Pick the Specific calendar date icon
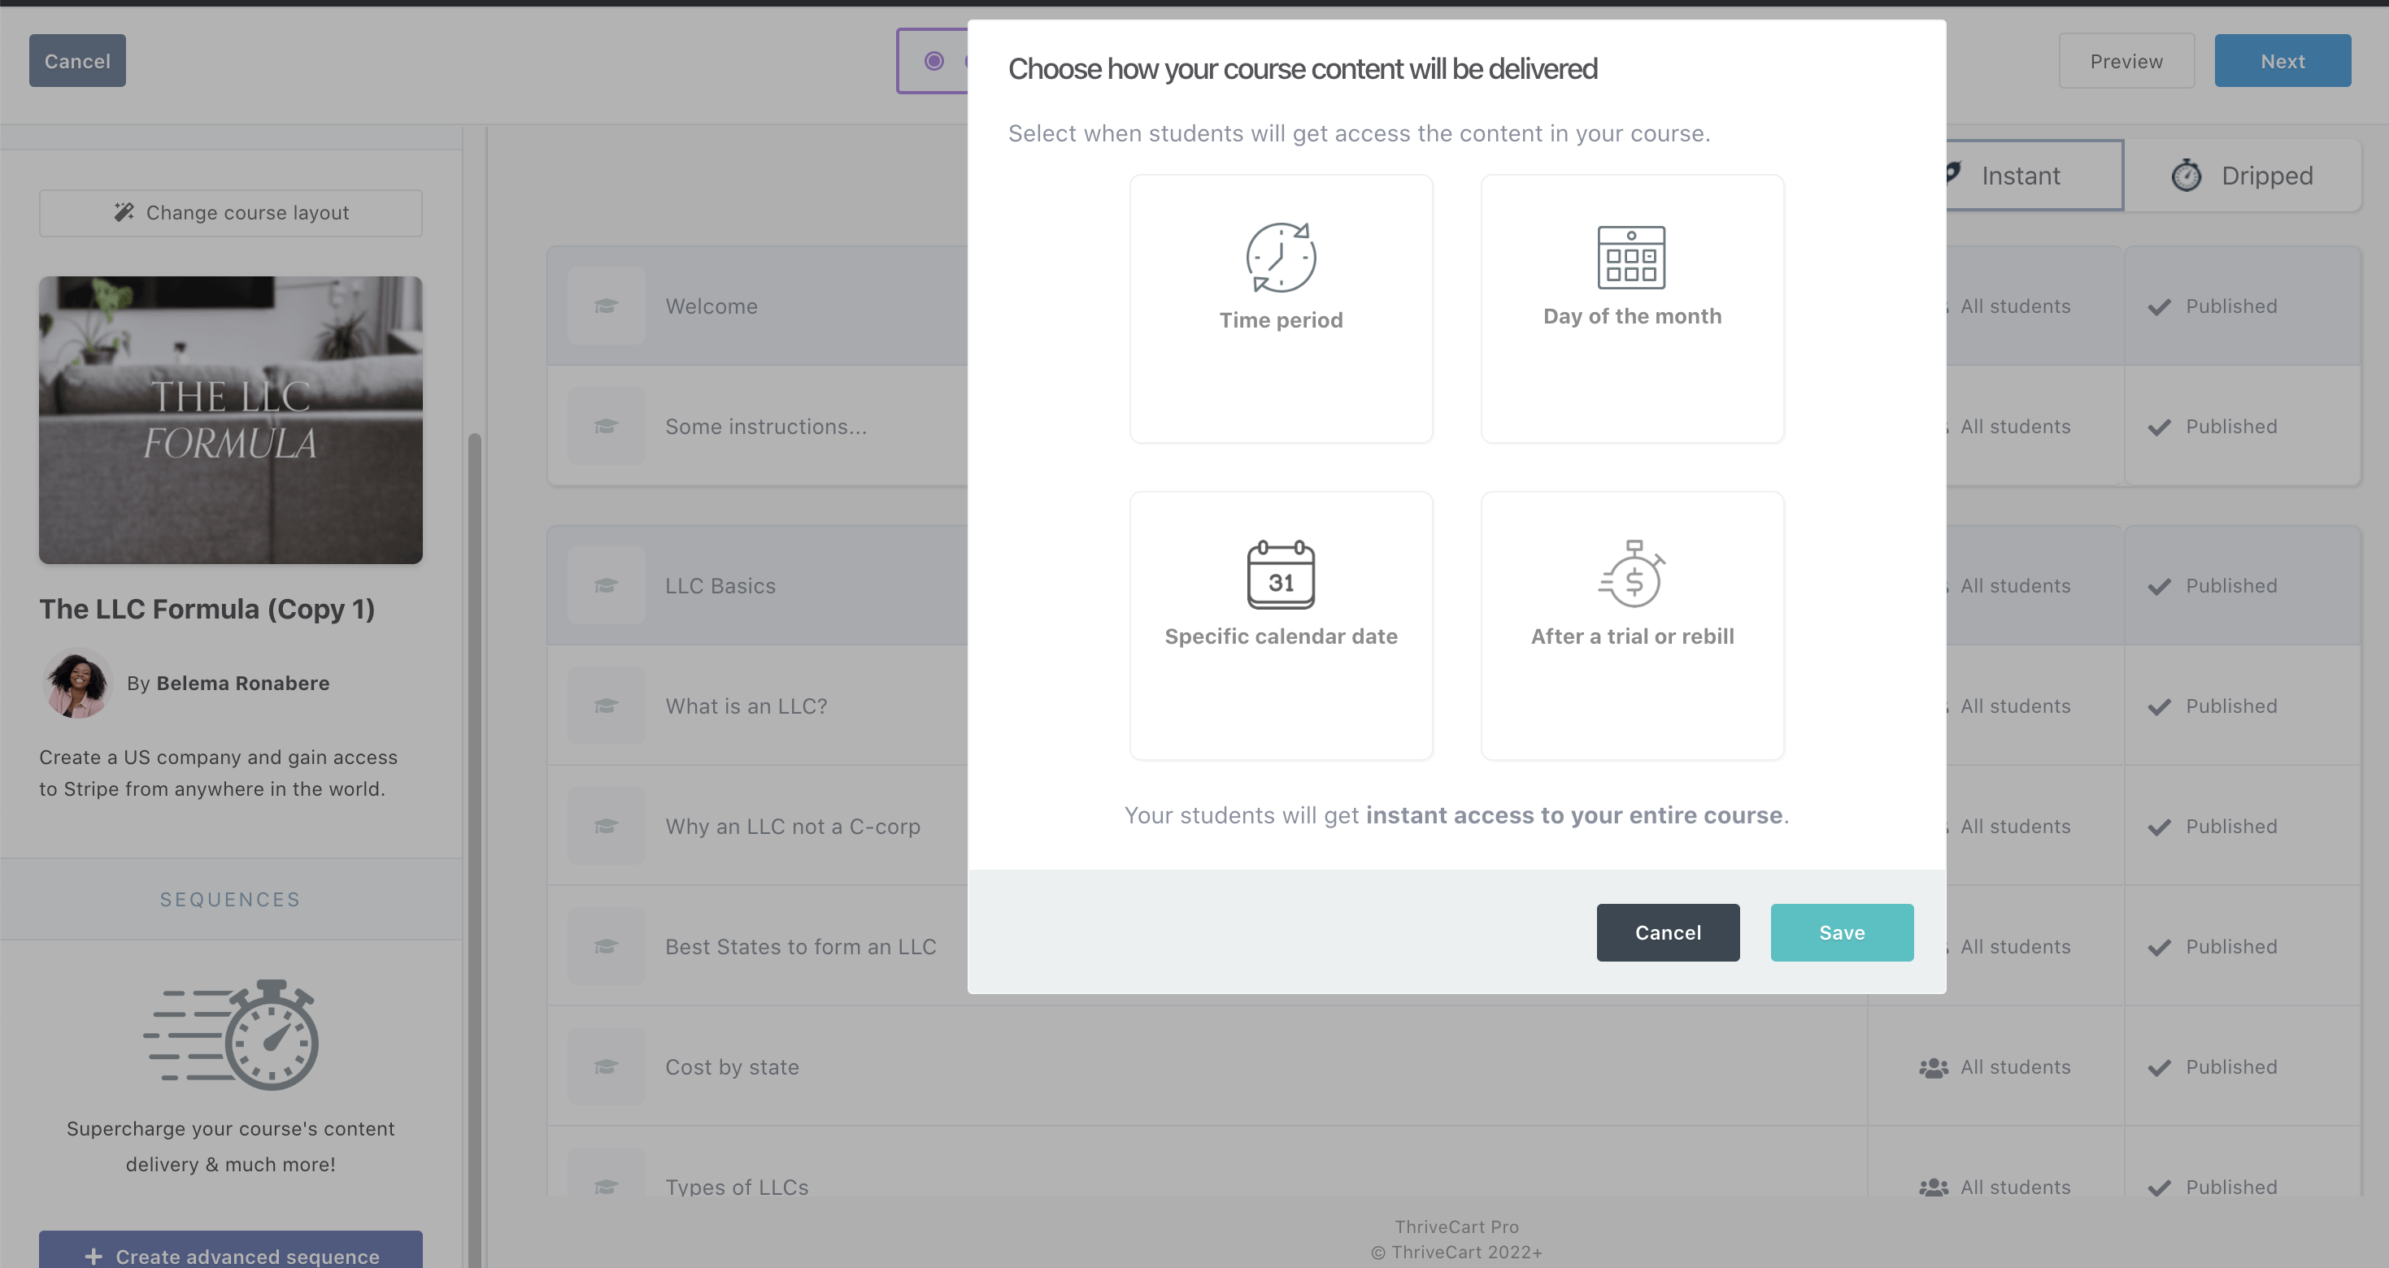Viewport: 2389px width, 1268px height. point(1281,575)
